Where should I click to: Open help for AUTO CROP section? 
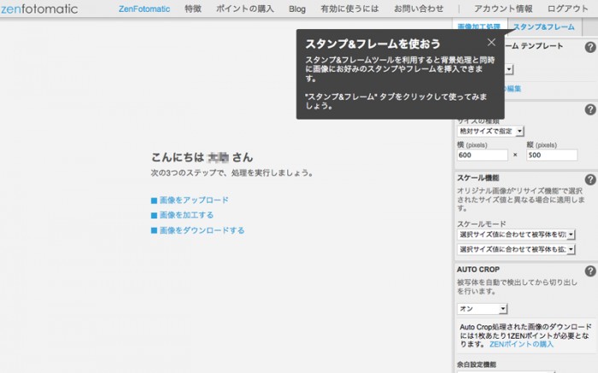click(x=590, y=271)
